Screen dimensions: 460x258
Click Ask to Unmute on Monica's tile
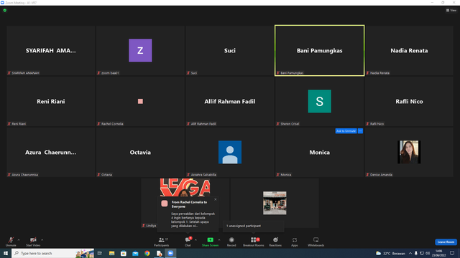tap(346, 131)
